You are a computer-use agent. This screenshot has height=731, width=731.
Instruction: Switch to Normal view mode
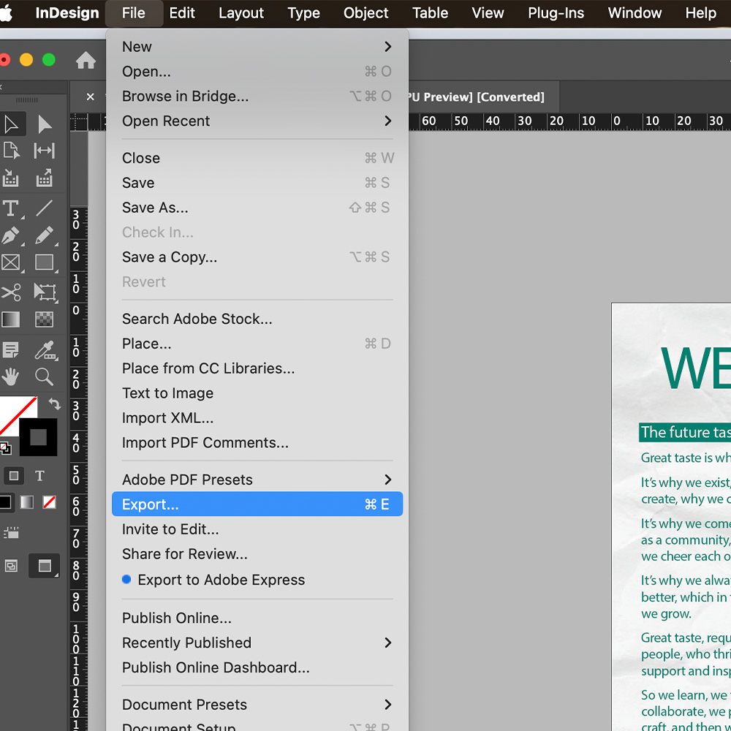click(x=11, y=566)
